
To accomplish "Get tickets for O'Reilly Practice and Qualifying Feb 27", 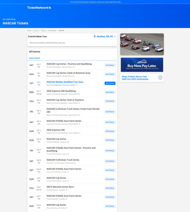I will click(110, 151).
